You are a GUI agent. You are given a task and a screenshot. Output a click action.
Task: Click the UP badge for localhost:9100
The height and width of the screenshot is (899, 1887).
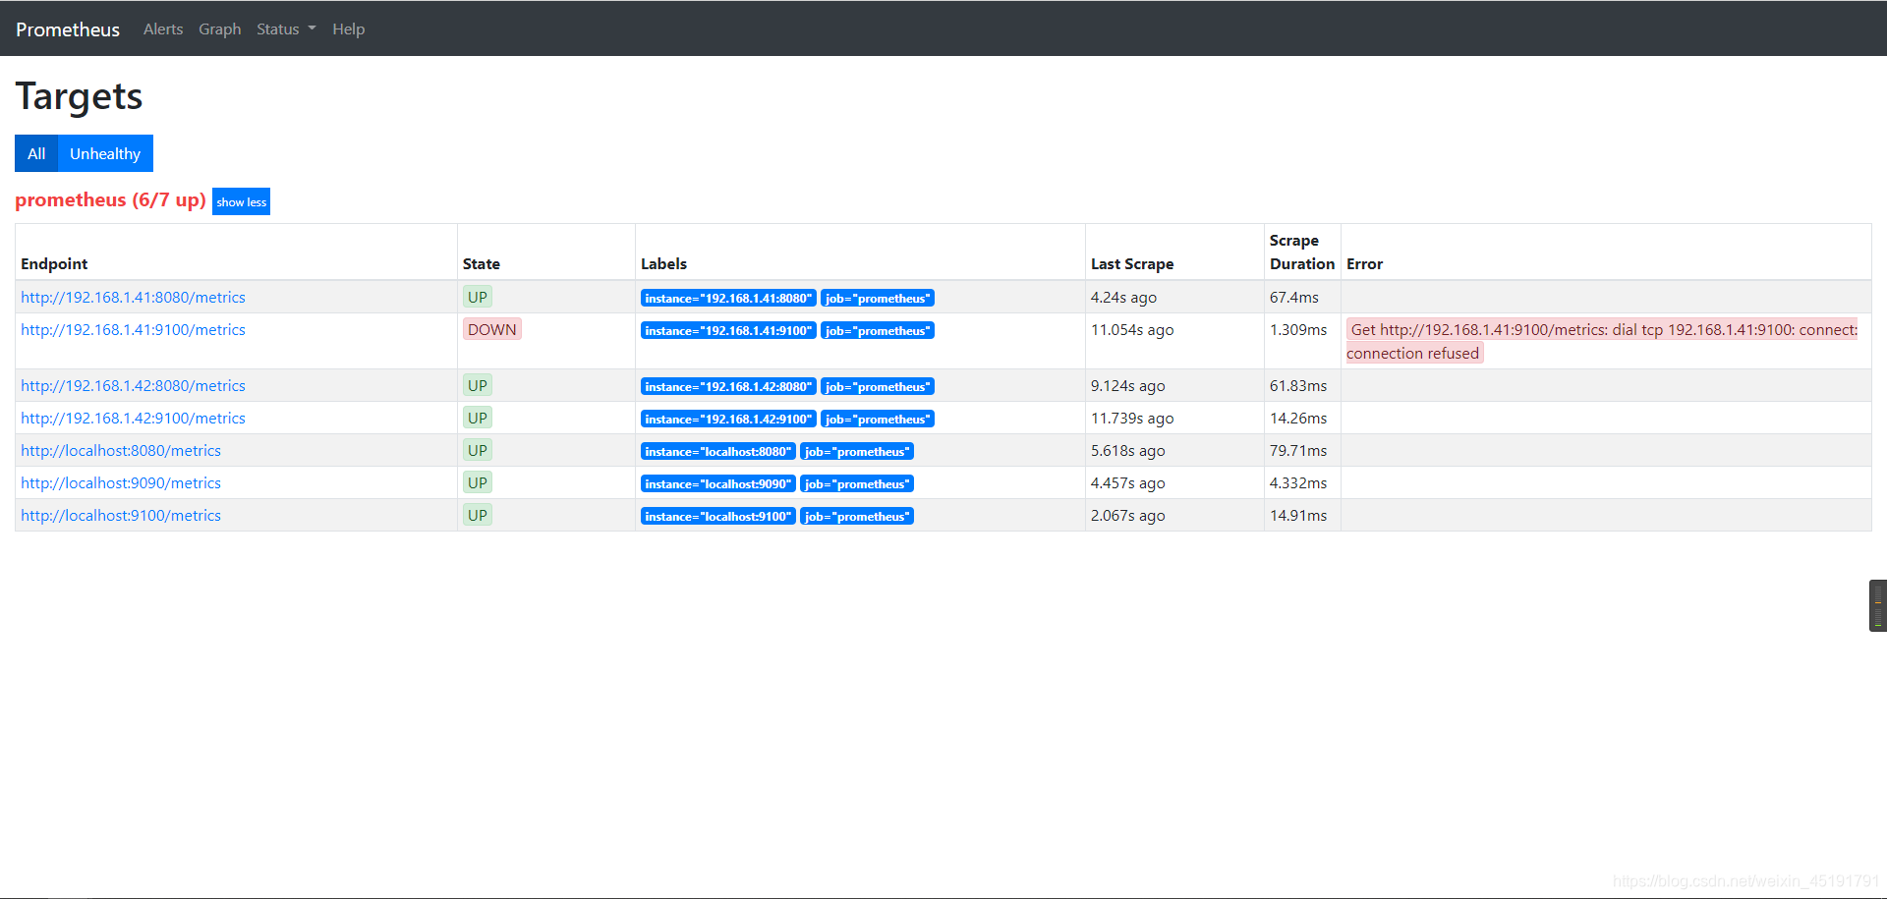pyautogui.click(x=478, y=515)
